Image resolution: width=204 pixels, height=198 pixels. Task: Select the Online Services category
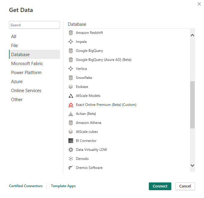[x=26, y=91]
